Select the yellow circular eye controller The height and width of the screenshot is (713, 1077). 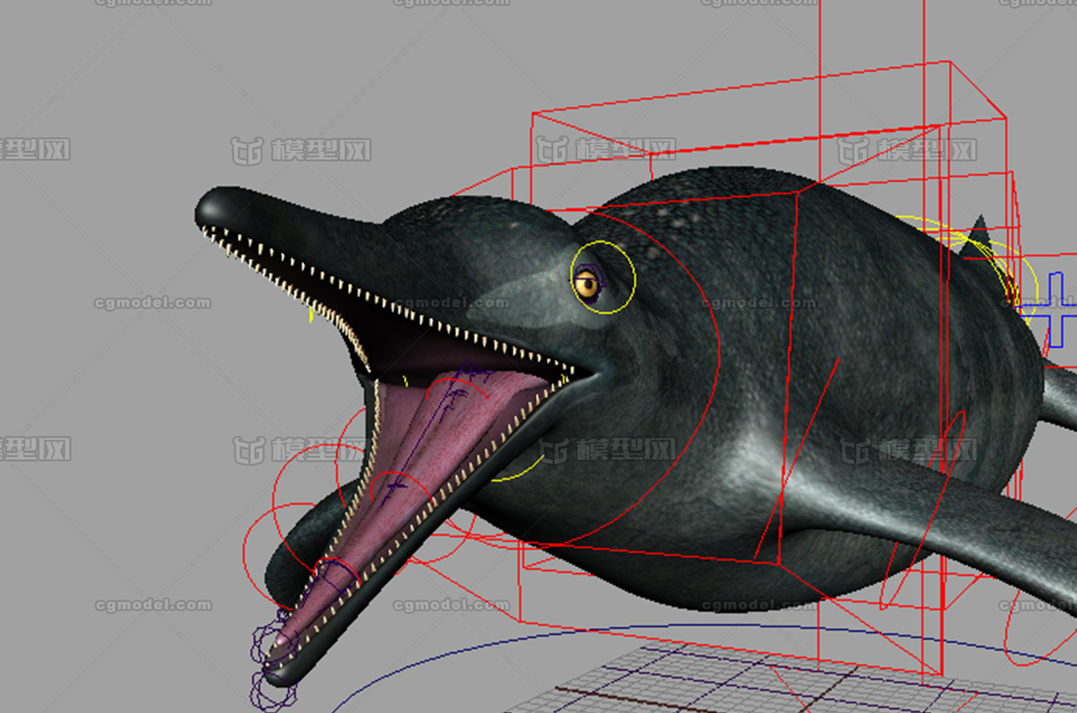(x=602, y=277)
